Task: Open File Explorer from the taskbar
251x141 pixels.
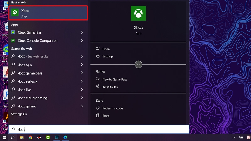Action: 21,138
